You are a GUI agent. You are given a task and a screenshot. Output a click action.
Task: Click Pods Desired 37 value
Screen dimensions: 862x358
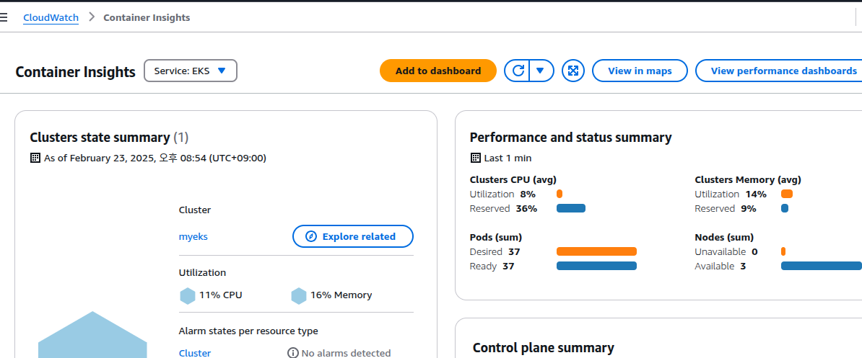[514, 251]
